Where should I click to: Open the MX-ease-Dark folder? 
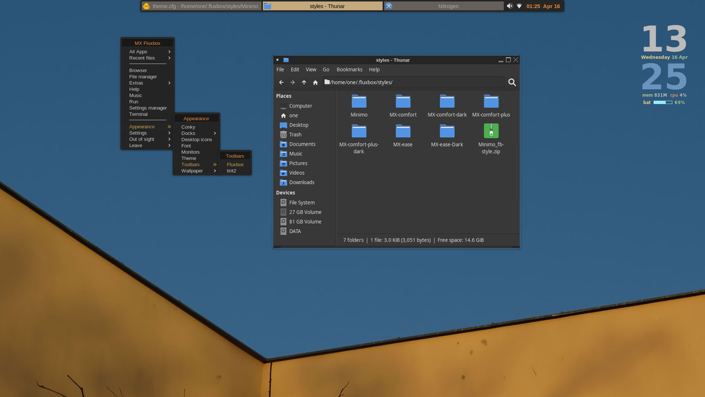(447, 135)
